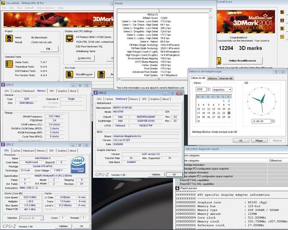288x230 pixels.
Task: Click the Online ResultBrowser button
Action: coord(242,60)
